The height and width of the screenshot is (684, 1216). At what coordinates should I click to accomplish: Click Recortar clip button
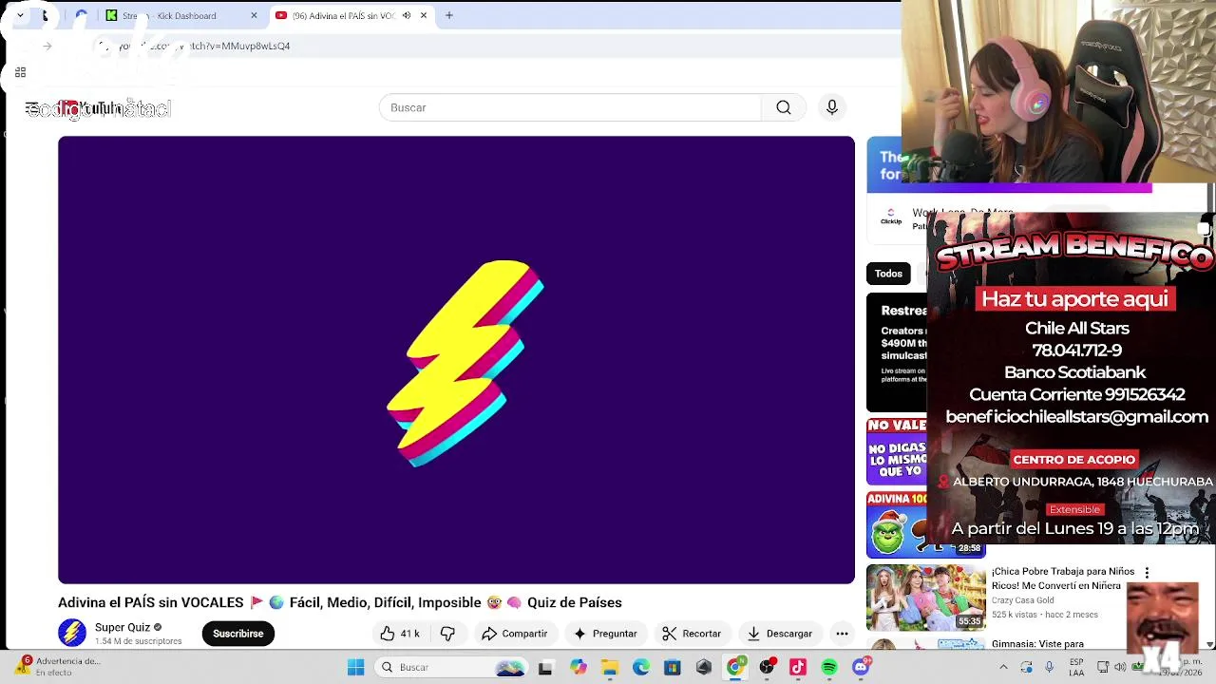[x=692, y=634]
